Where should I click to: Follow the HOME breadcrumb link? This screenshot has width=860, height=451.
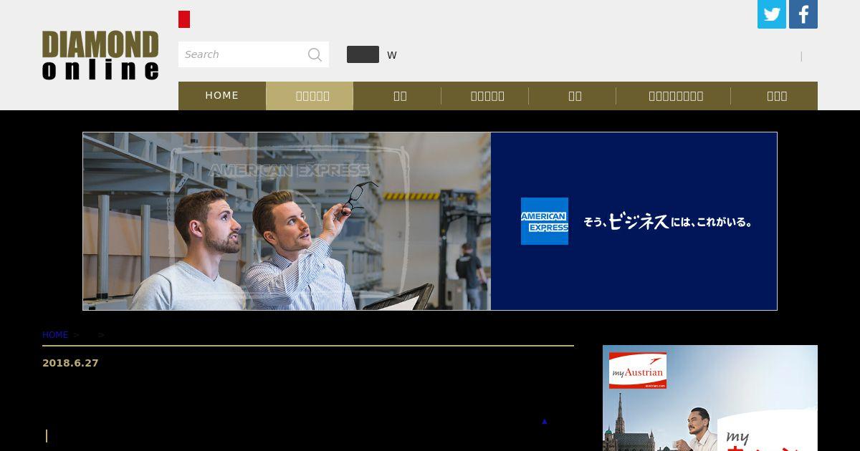tap(55, 335)
